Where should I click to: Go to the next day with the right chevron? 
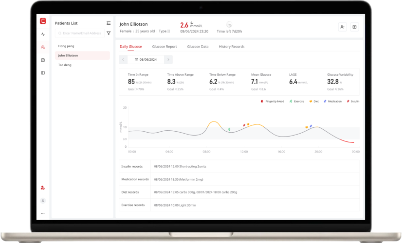click(168, 60)
